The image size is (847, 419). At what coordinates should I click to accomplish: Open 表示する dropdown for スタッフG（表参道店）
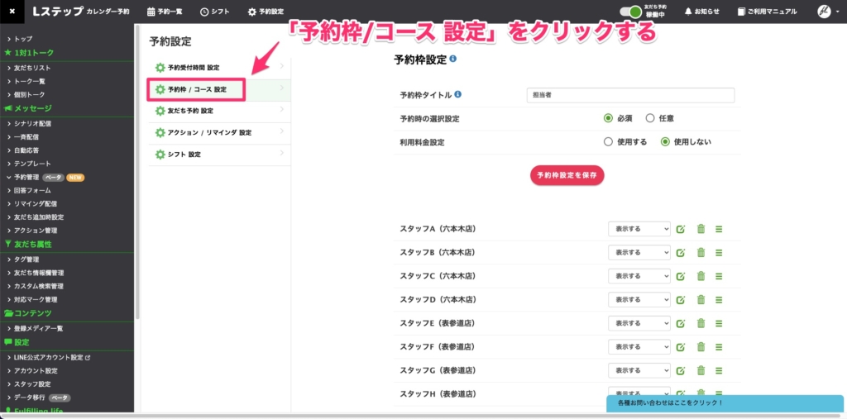(638, 369)
